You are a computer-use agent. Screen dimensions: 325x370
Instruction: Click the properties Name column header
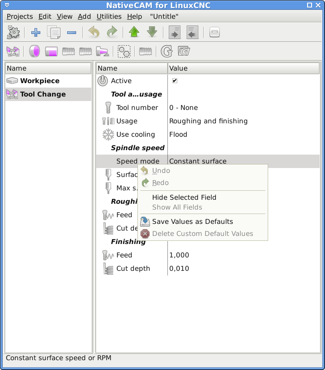132,68
